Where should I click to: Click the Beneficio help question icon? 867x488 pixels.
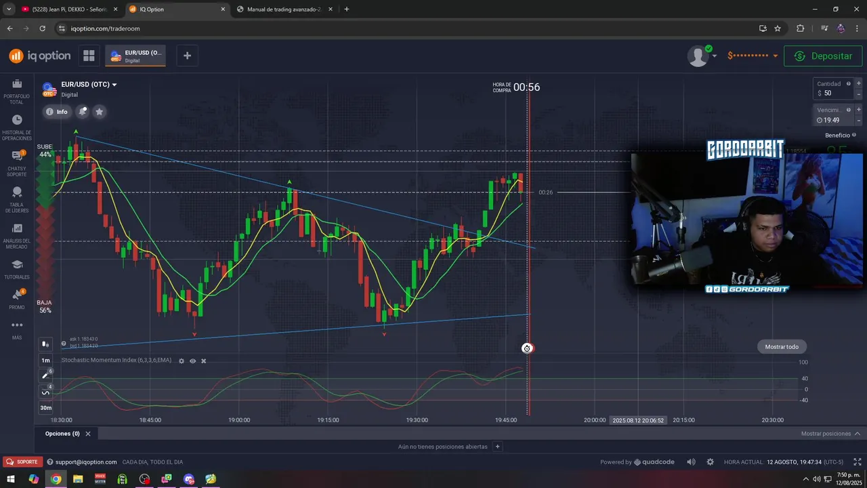[855, 136]
